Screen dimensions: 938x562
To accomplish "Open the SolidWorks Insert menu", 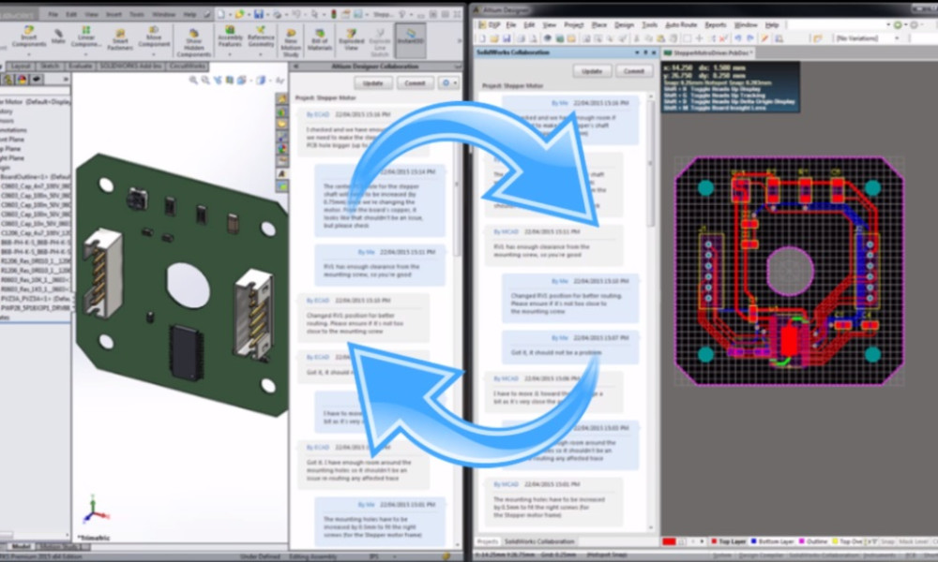I will [113, 14].
